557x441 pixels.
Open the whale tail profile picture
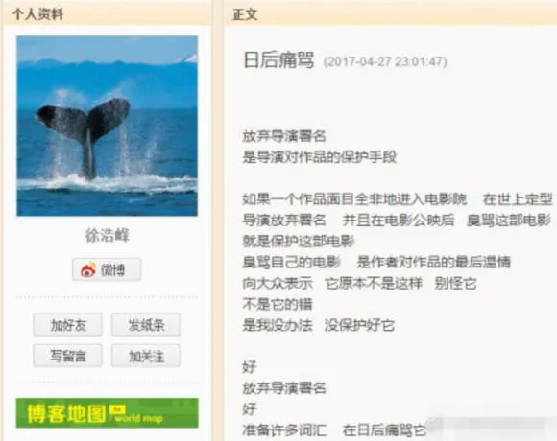pos(107,126)
